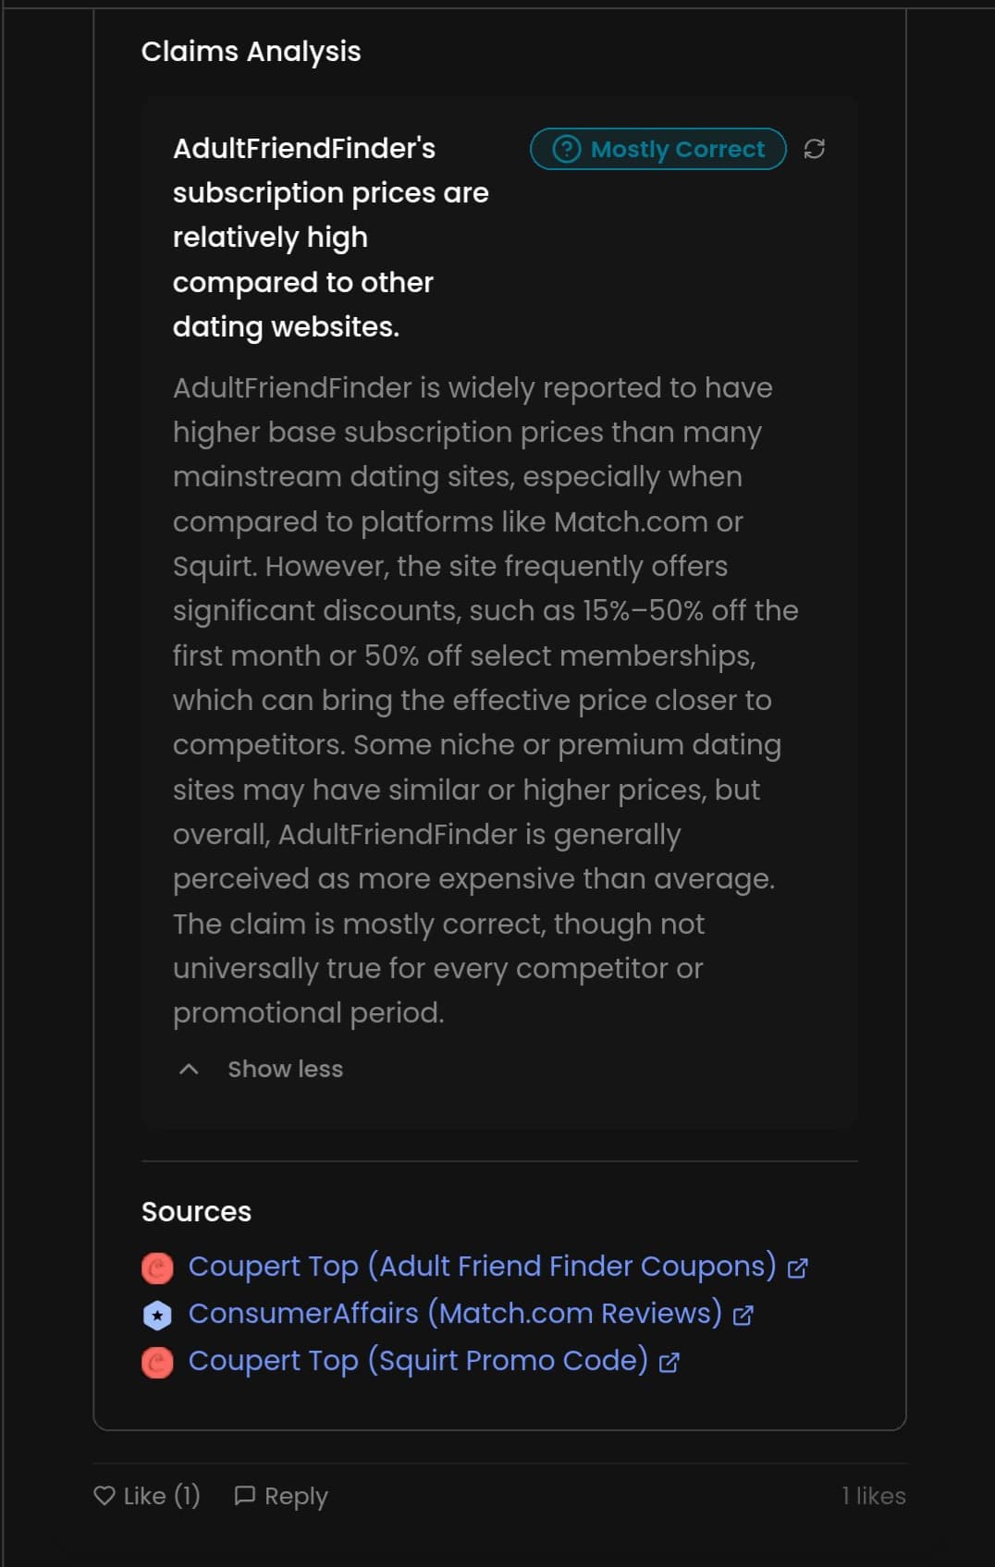
Task: Click the "1 likes" counter
Action: (x=873, y=1495)
